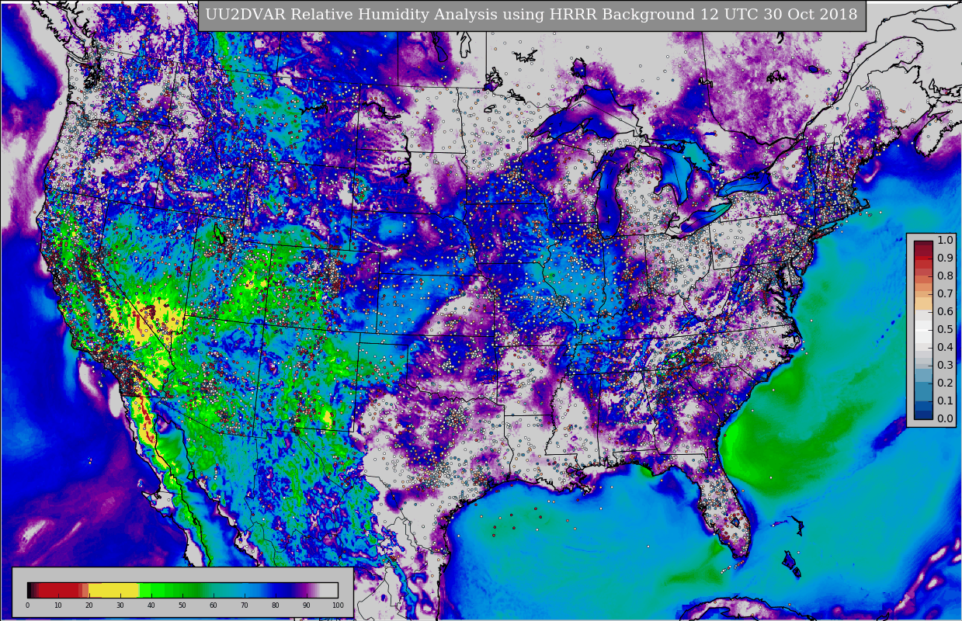Click the '50' tick label on humidity colorbar

(x=182, y=605)
